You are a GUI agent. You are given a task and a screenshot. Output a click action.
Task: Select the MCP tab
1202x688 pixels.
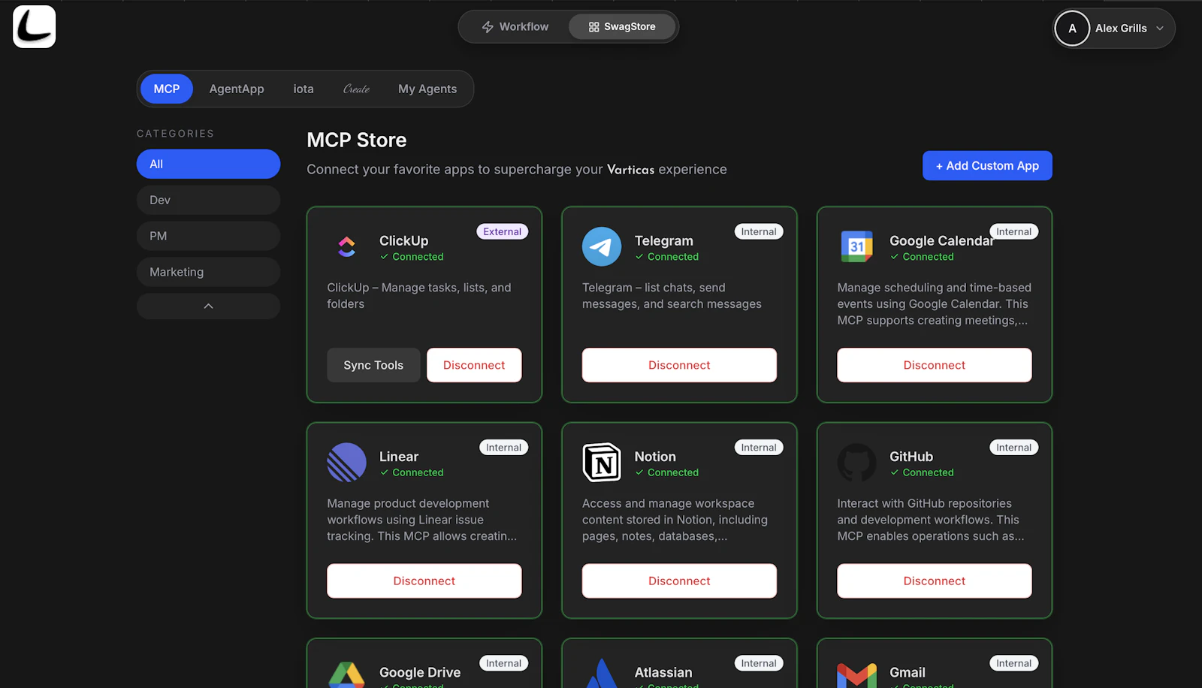(x=167, y=89)
